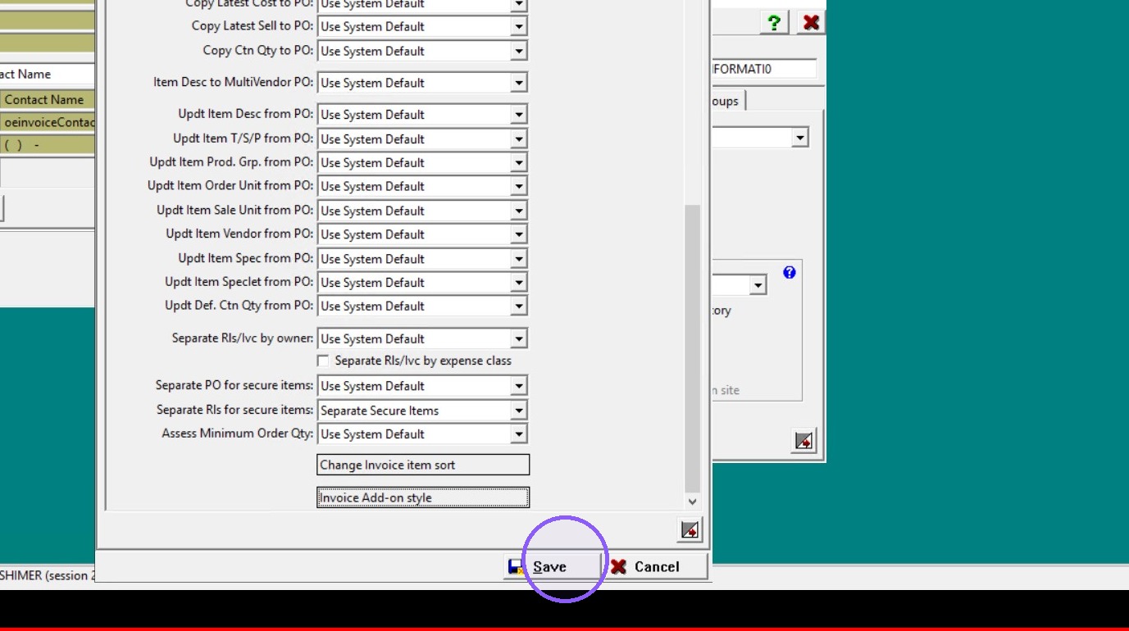The image size is (1129, 631).
Task: Open Updt Item Spec from PO dropdown
Action: pyautogui.click(x=518, y=258)
